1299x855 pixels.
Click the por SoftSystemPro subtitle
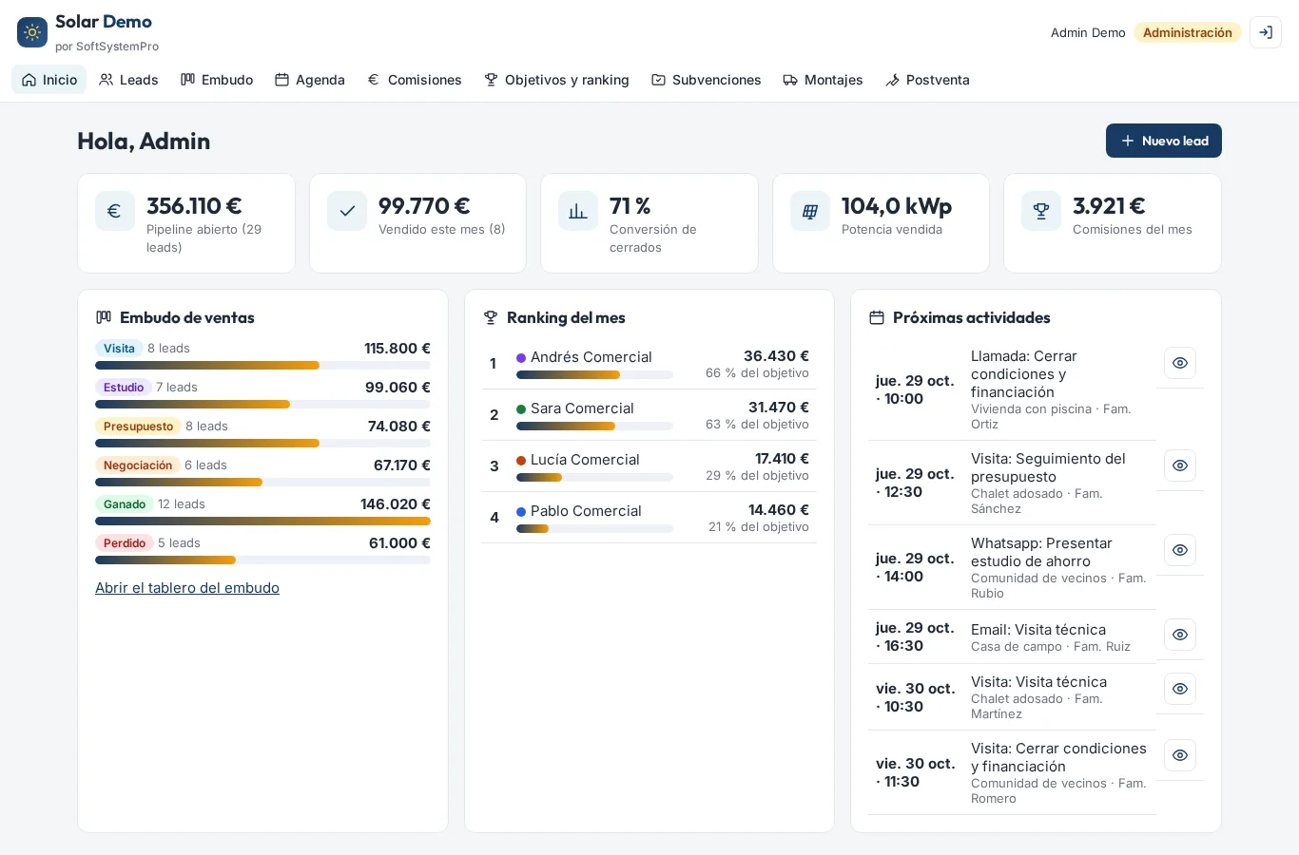click(107, 47)
